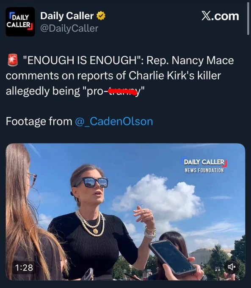Image resolution: width=251 pixels, height=288 pixels.
Task: Open the Daily Caller profile avatar
Action: [20, 22]
